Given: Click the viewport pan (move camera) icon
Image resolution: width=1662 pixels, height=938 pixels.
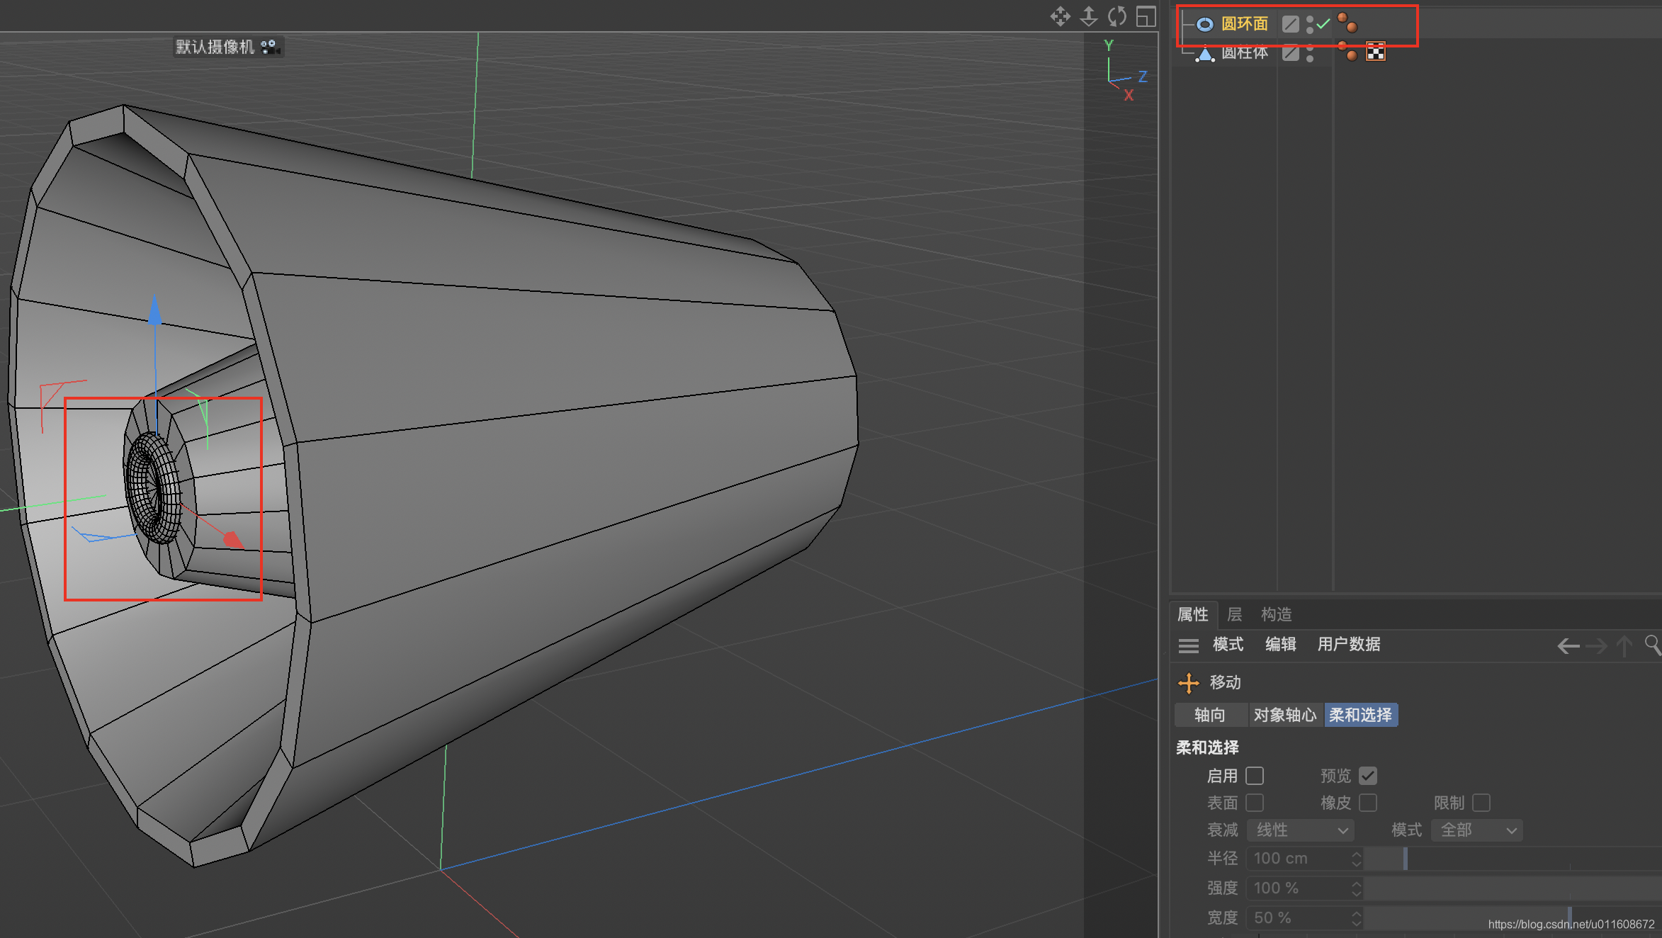Looking at the screenshot, I should click(x=1060, y=16).
